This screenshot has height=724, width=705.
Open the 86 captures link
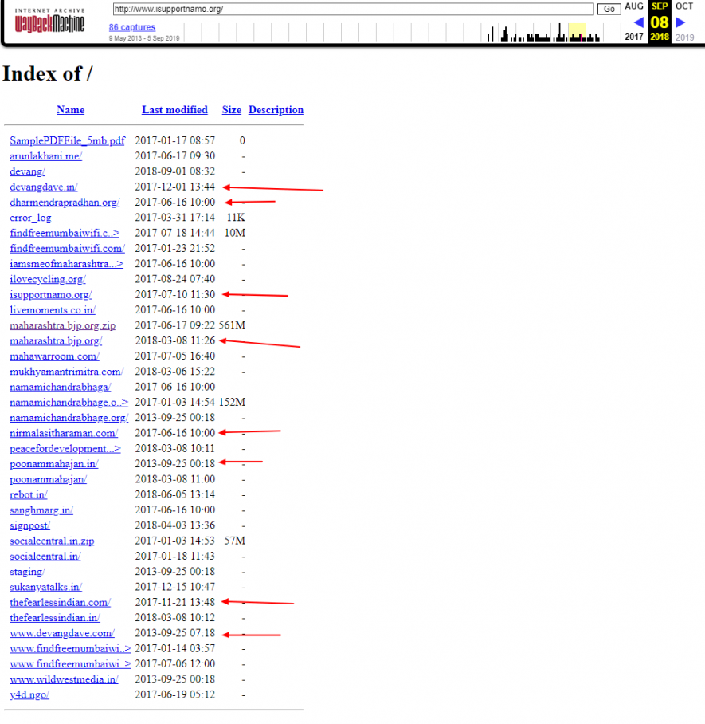click(132, 27)
